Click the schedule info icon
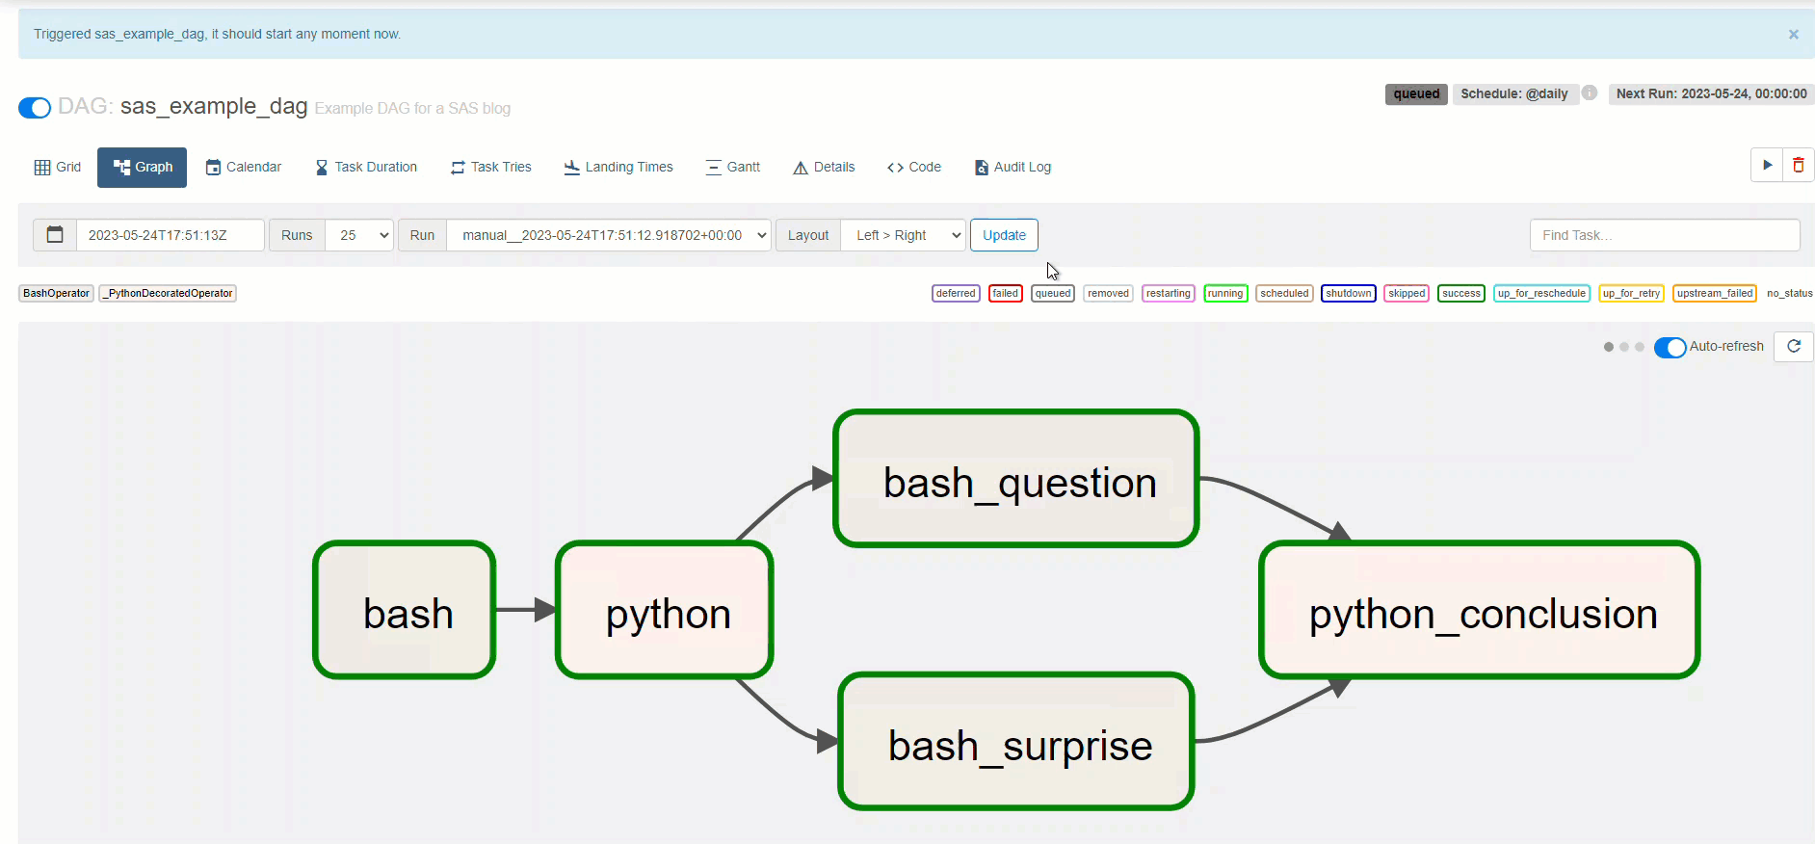Screen dimensions: 1815x844 (x=1590, y=93)
